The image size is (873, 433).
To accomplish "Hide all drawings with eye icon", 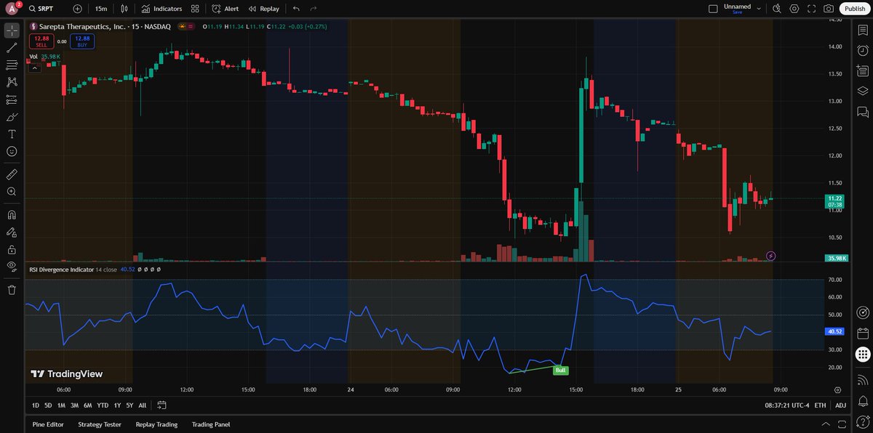I will 12,267.
